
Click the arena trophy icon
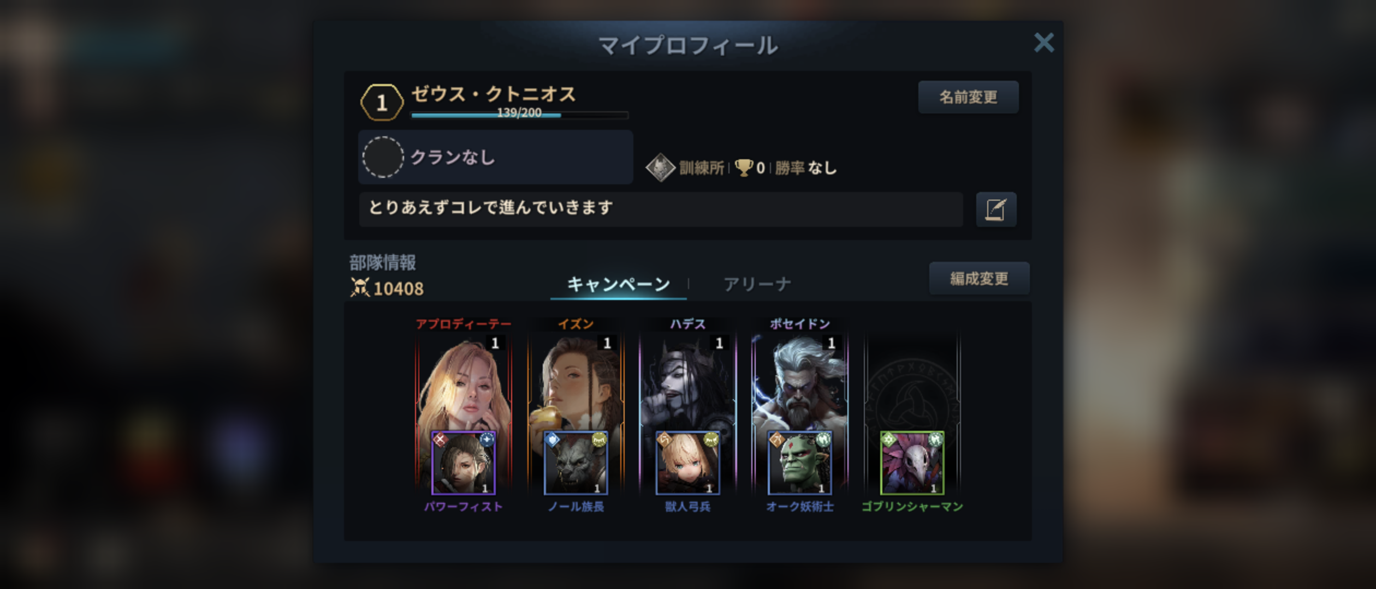[743, 167]
